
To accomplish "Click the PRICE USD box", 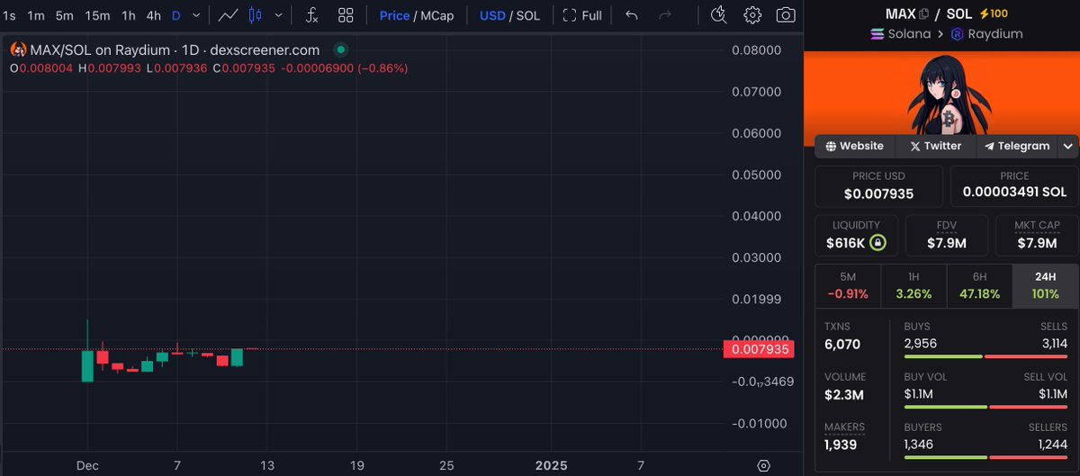I will click(878, 185).
